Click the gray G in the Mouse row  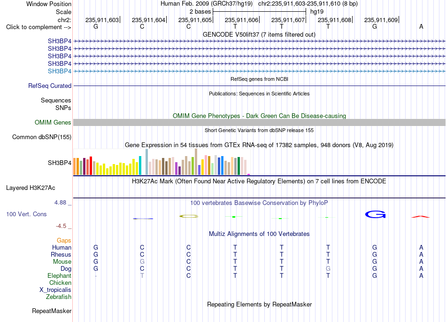click(x=142, y=261)
